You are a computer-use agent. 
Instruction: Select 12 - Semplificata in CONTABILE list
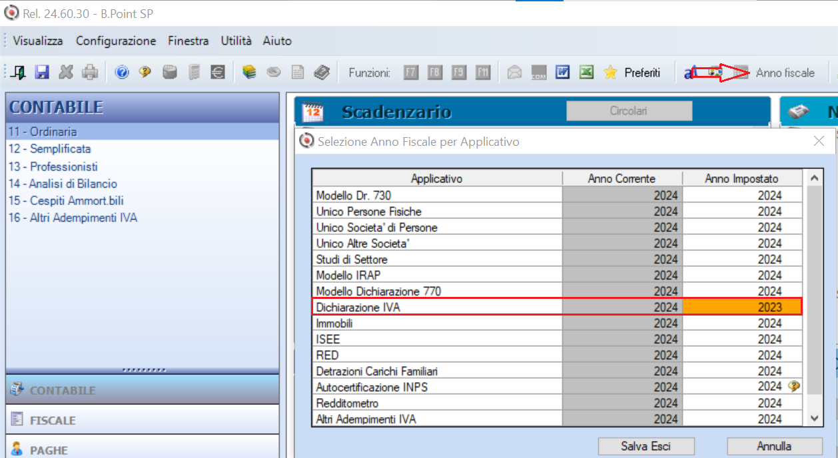(142, 149)
